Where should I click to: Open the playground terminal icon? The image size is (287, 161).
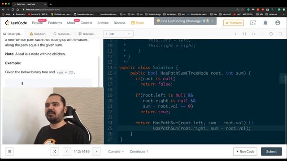(x=253, y=23)
